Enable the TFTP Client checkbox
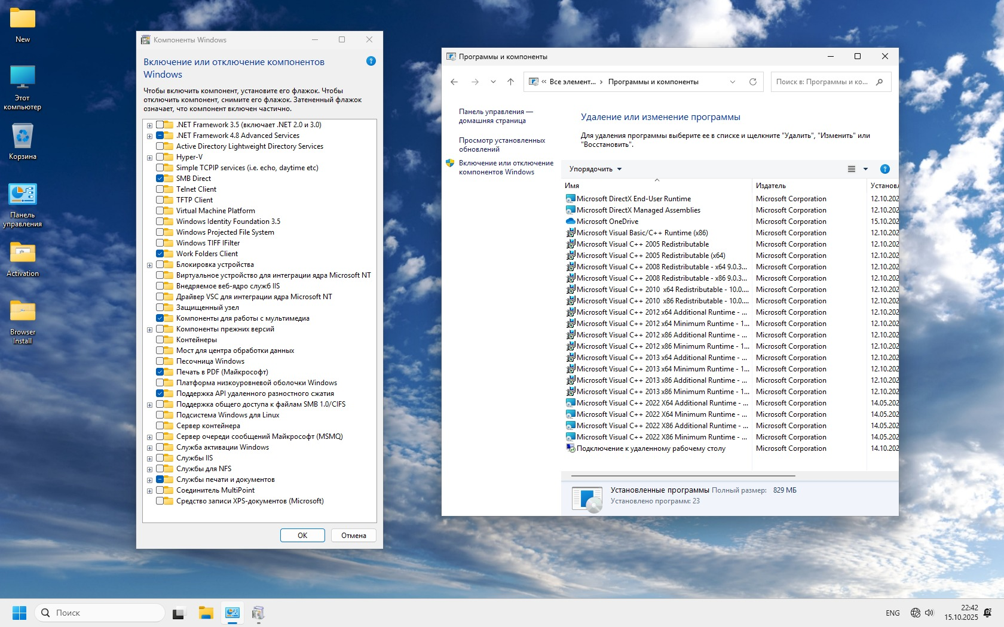 coord(160,200)
